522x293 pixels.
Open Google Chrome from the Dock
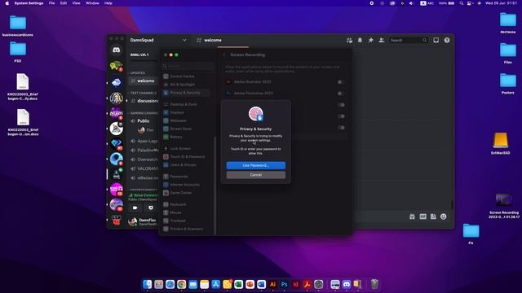coord(181,284)
